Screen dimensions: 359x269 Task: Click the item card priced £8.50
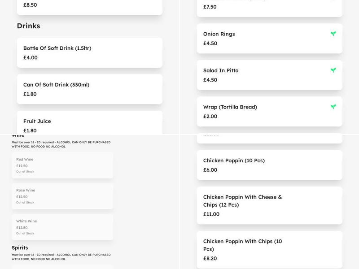pos(89,4)
